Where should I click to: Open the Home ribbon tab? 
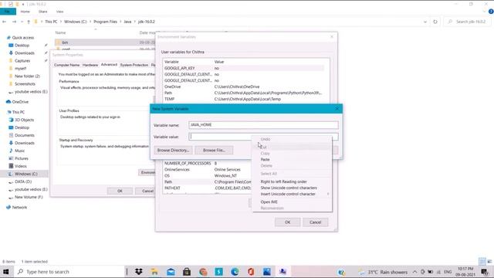click(25, 12)
